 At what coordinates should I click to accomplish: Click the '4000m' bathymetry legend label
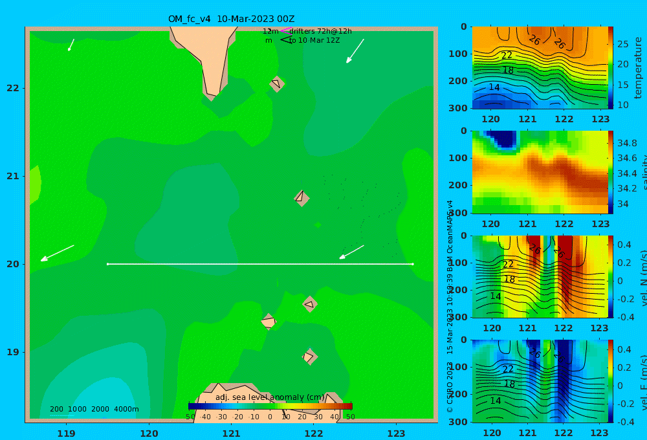(126, 409)
